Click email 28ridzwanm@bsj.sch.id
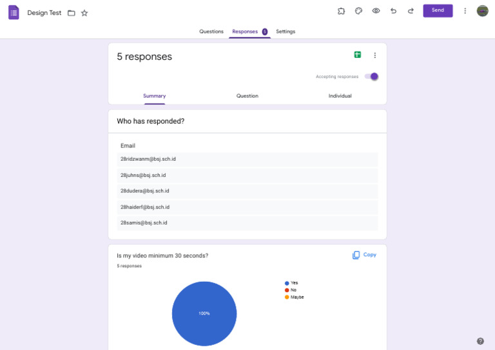This screenshot has height=350, width=495. 148,159
